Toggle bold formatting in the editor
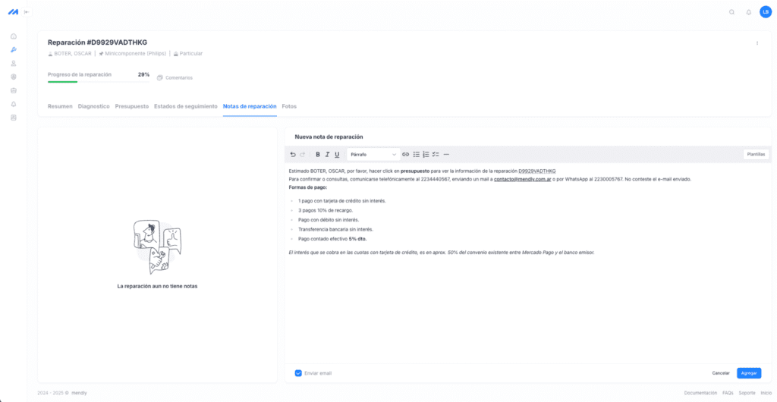777x402 pixels. tap(318, 154)
